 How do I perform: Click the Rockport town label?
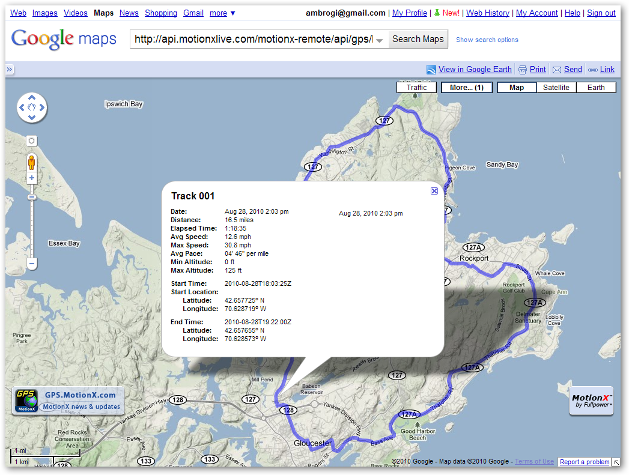tap(474, 258)
